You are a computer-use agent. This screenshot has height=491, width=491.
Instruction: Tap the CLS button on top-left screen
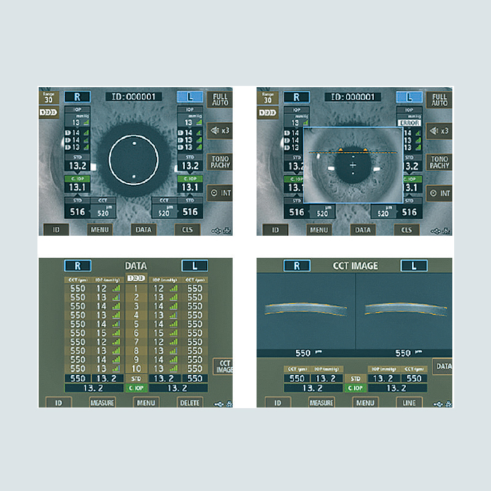(187, 230)
